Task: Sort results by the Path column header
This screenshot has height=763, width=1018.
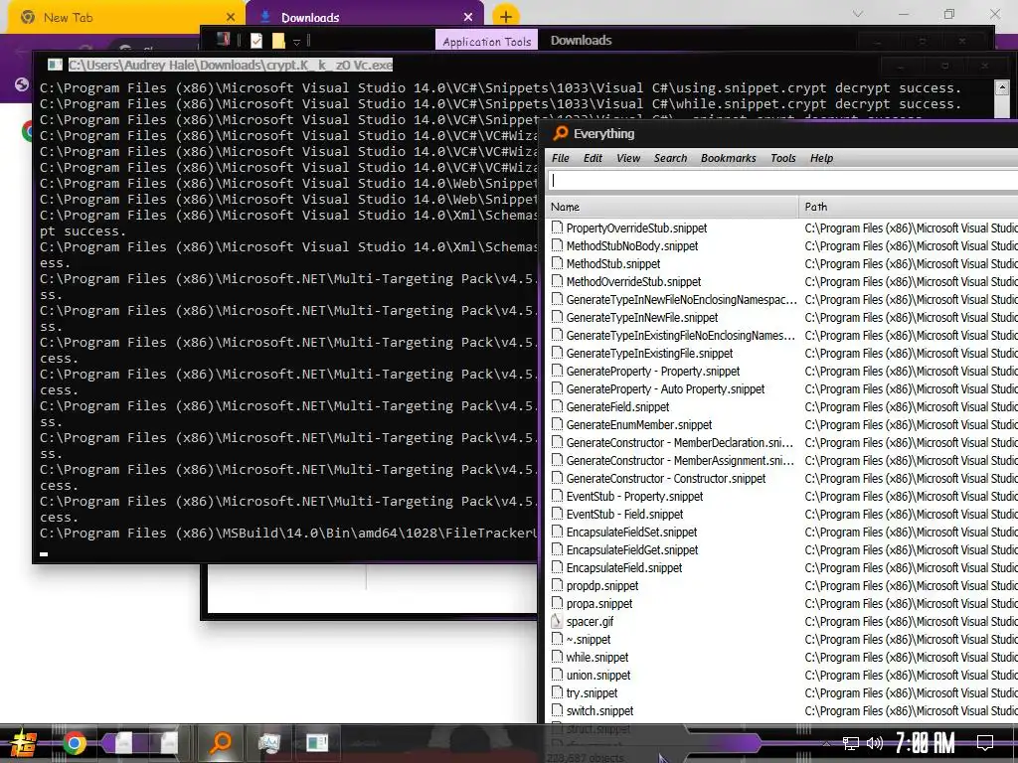Action: [909, 207]
